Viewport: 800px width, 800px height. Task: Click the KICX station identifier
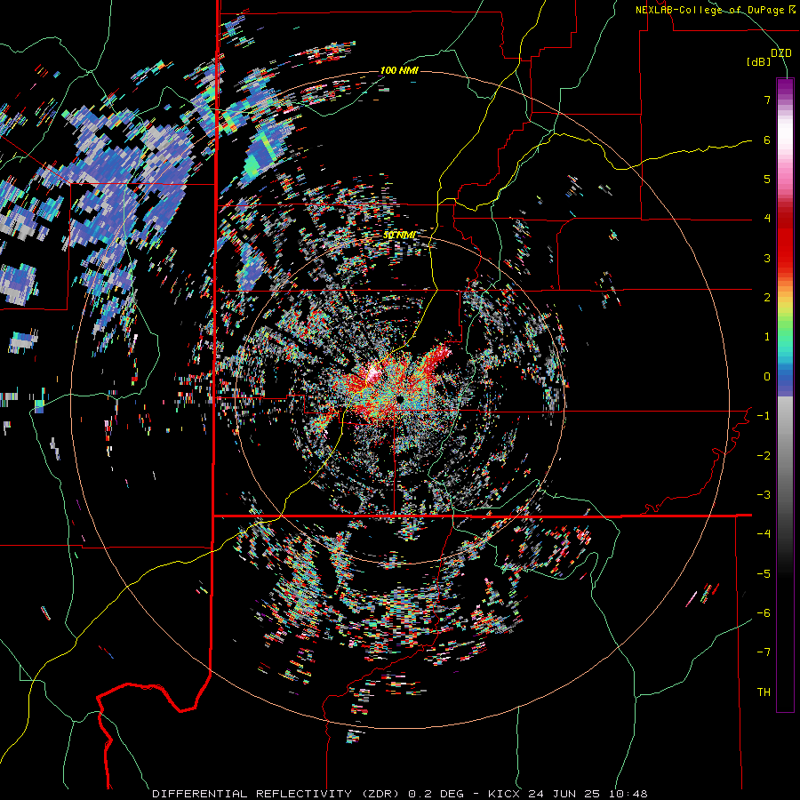click(x=504, y=794)
